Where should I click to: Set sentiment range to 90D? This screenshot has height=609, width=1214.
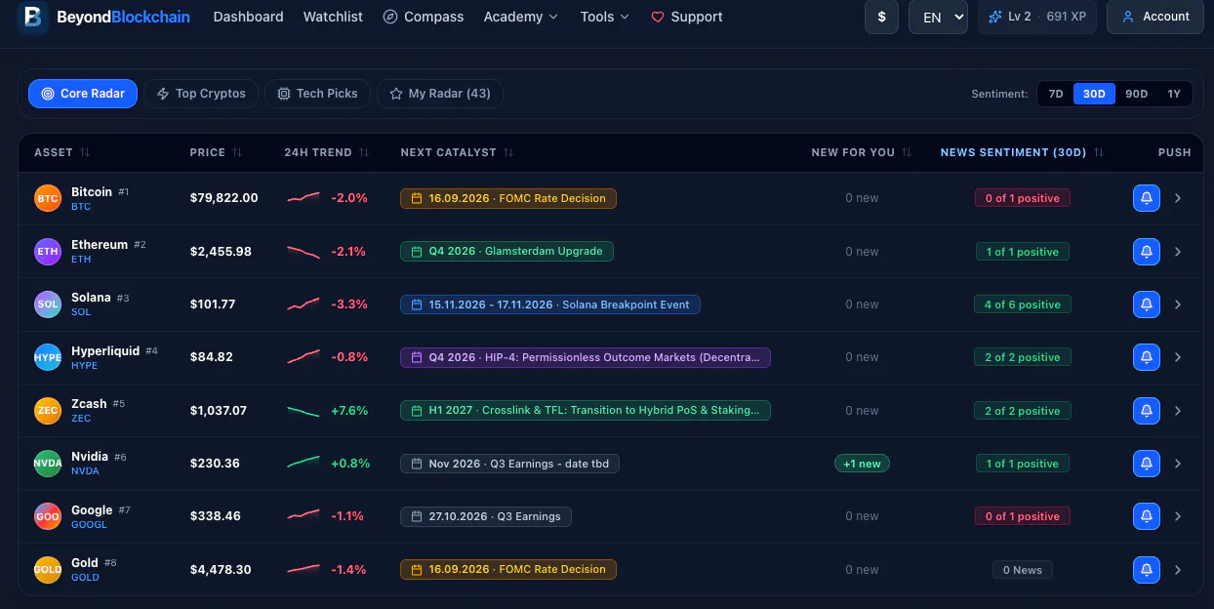[1137, 94]
